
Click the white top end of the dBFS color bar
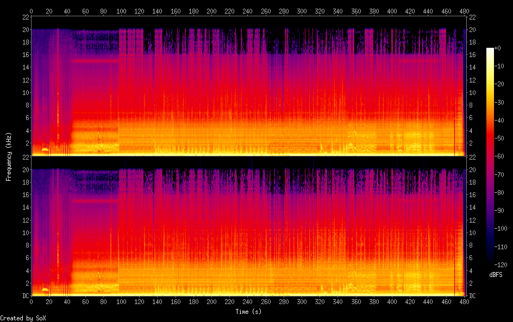tap(490, 50)
